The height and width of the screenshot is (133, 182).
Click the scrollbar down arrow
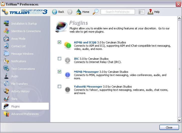pos(179,120)
